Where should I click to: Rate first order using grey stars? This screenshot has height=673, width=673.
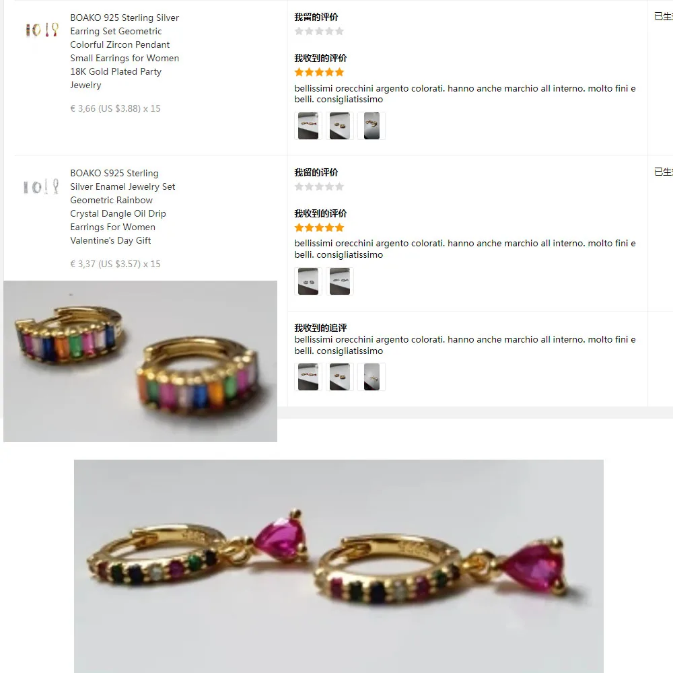click(x=319, y=31)
